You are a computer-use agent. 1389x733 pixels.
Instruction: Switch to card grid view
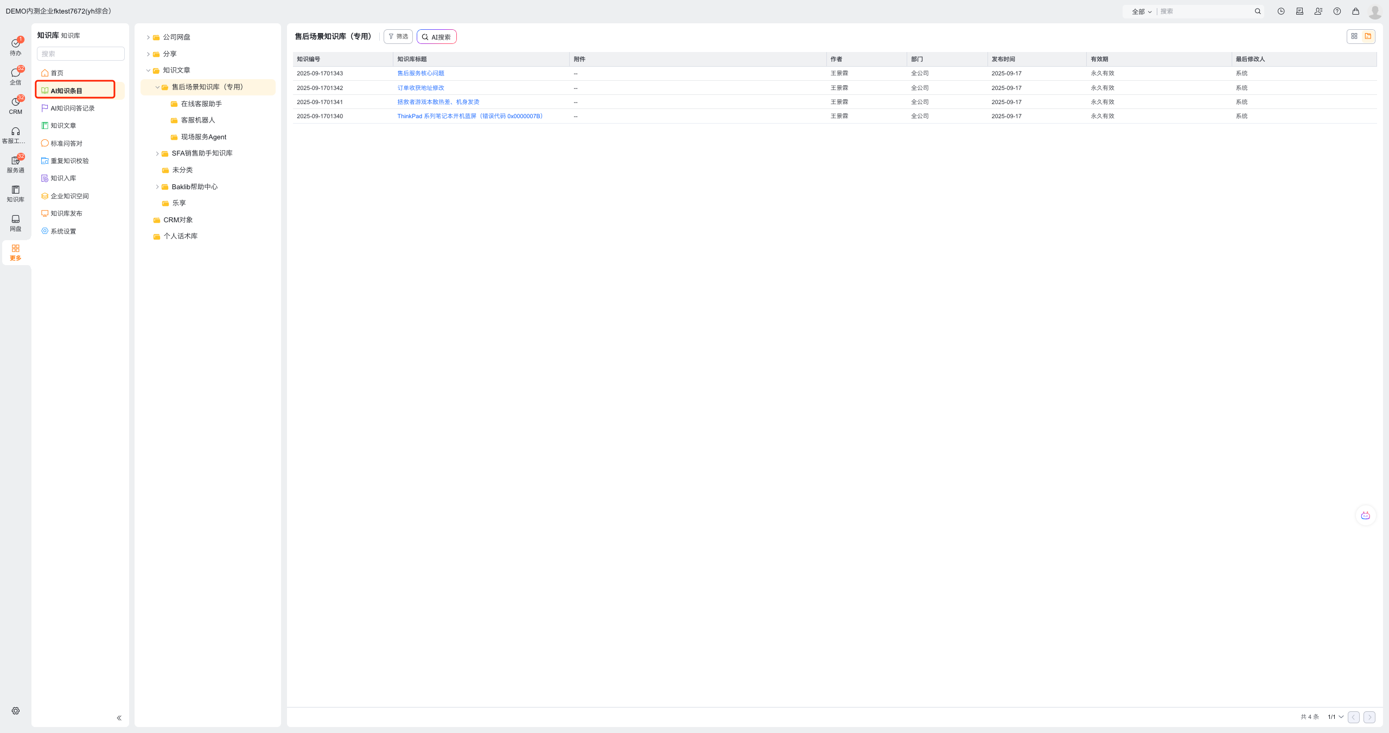(1354, 36)
